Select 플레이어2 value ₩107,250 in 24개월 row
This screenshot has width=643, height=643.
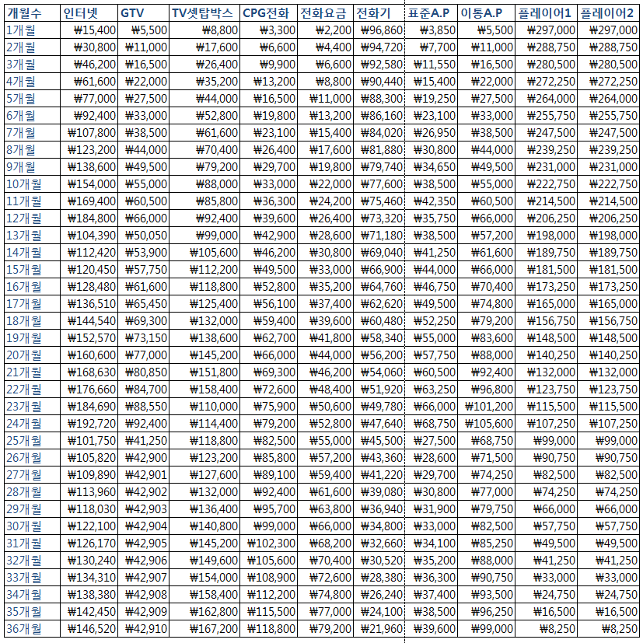pyautogui.click(x=608, y=424)
